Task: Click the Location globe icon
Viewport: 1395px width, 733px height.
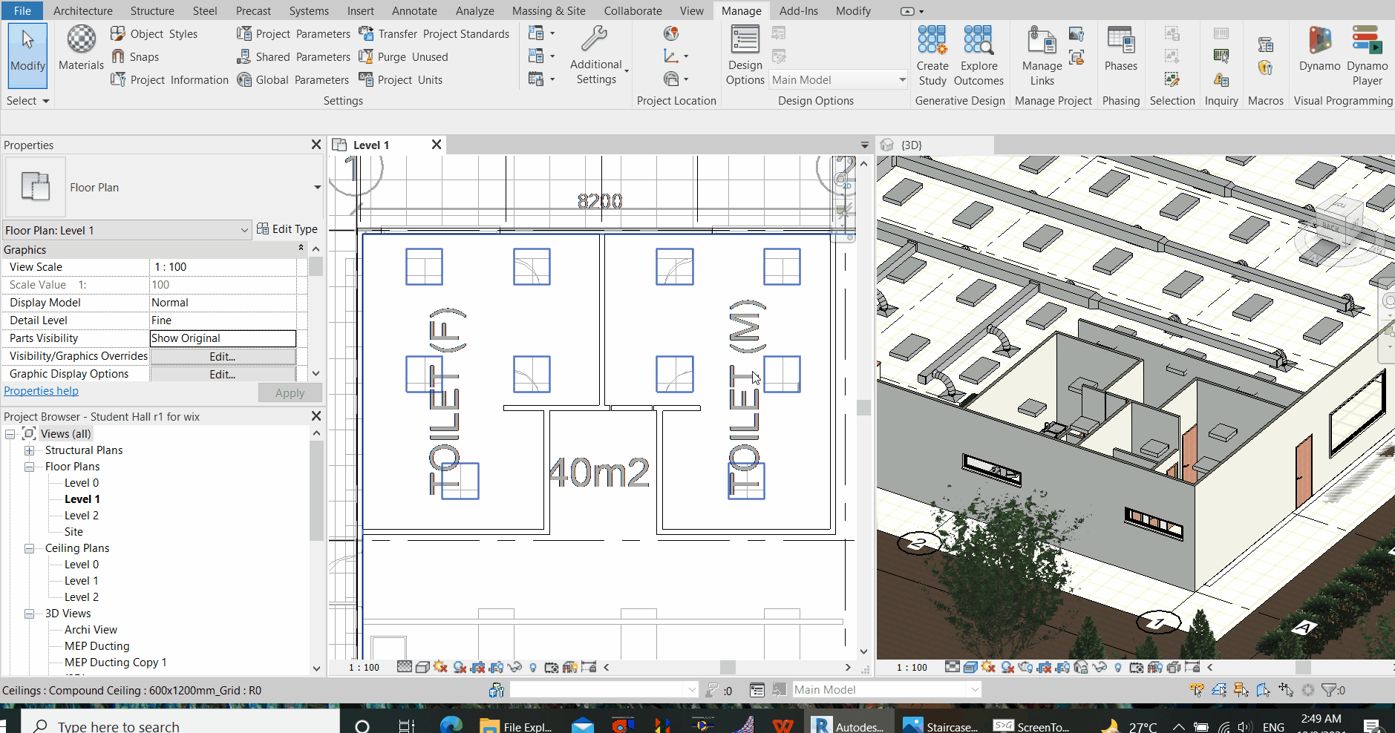Action: (x=671, y=33)
